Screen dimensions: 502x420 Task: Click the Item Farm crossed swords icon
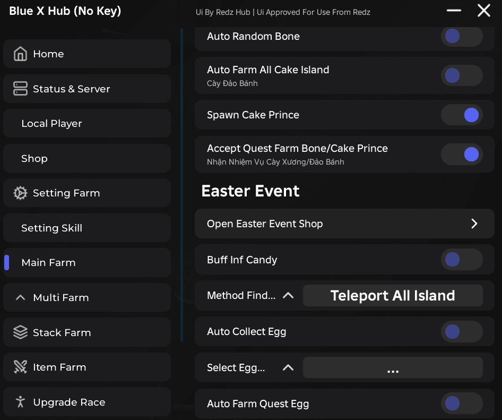coord(20,367)
